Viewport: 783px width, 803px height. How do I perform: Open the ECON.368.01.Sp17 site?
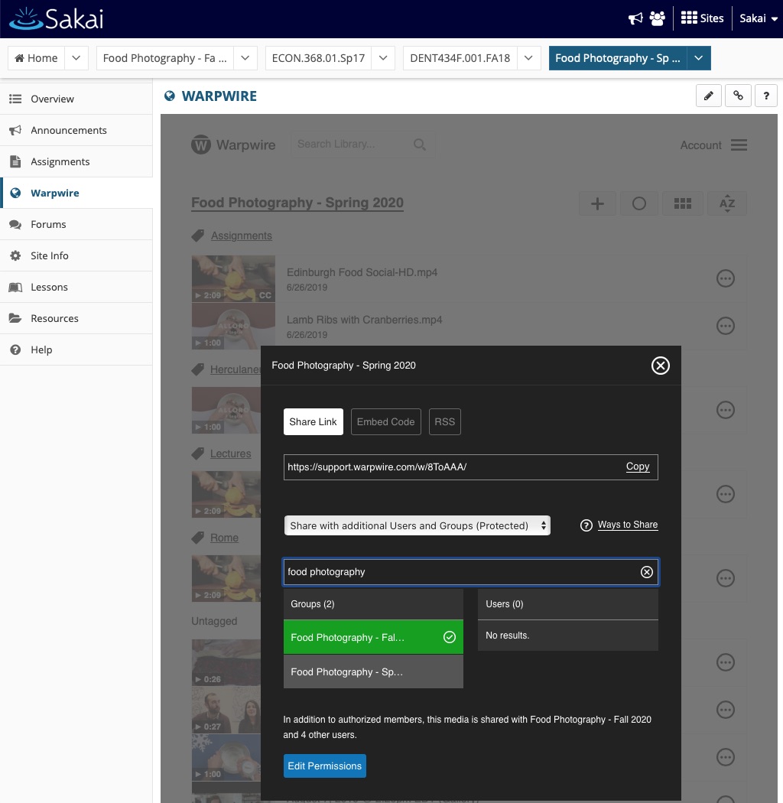319,58
